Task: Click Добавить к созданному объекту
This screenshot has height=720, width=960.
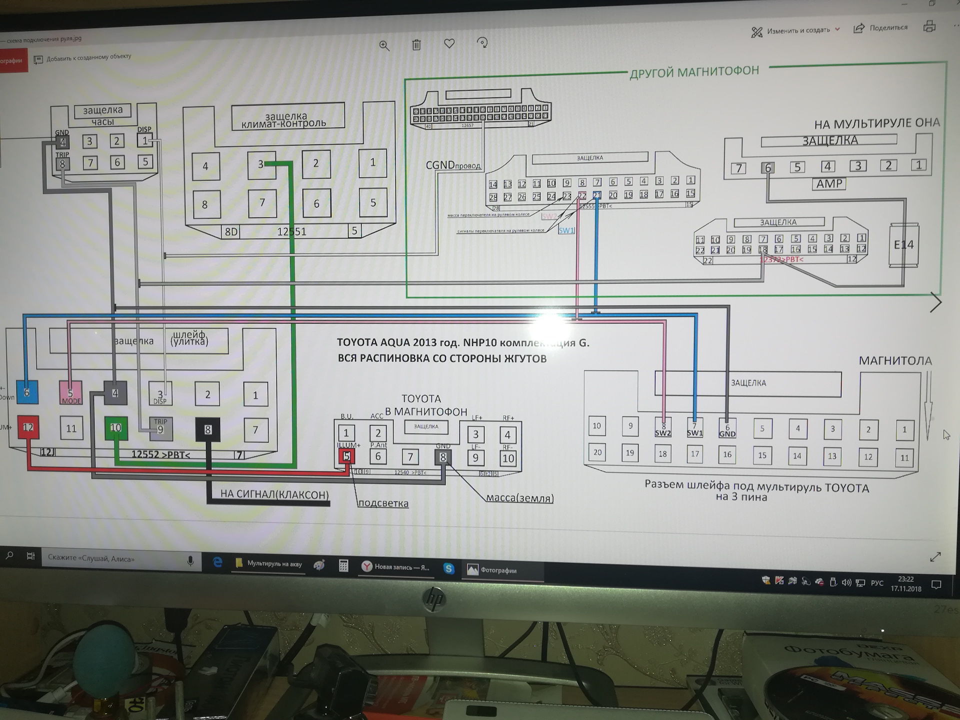Action: tap(82, 58)
